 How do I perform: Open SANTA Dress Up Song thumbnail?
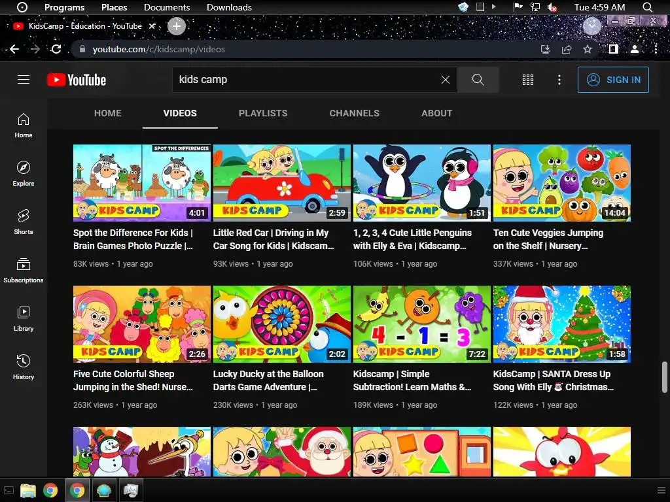click(x=562, y=324)
